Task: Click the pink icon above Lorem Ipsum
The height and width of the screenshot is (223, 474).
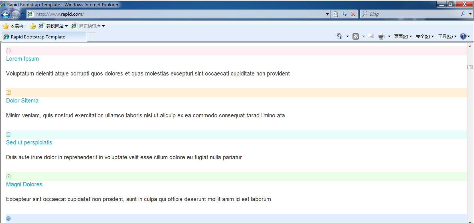Action: (x=9, y=51)
